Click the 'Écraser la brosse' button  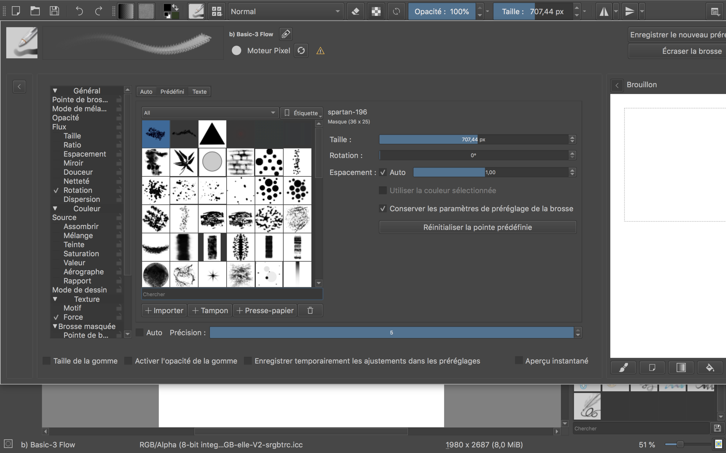tap(691, 51)
